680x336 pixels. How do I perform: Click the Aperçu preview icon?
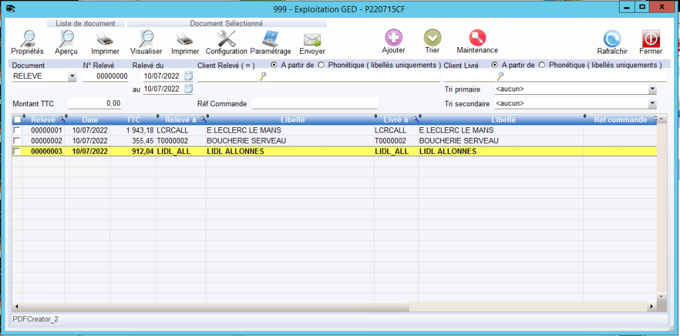[66, 40]
